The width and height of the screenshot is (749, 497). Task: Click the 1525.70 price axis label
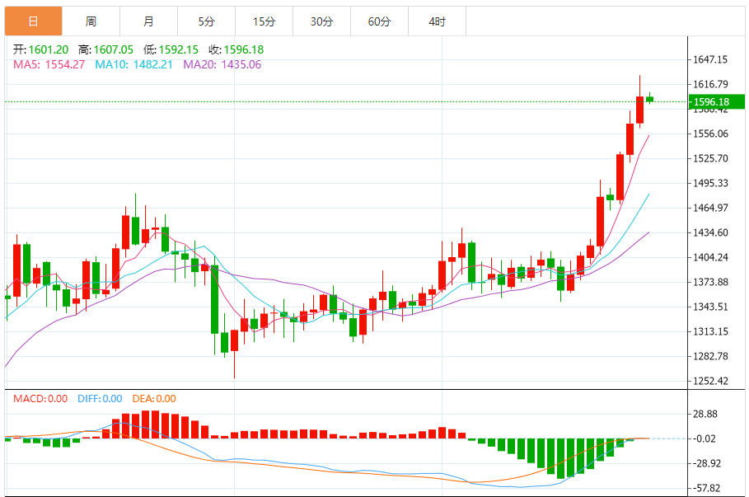click(710, 158)
